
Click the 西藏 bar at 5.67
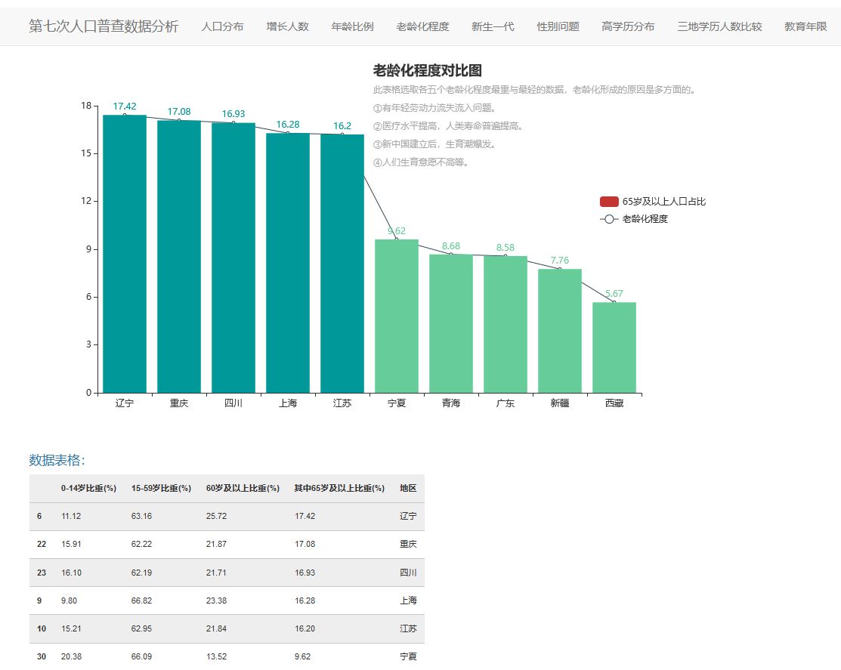click(x=614, y=347)
